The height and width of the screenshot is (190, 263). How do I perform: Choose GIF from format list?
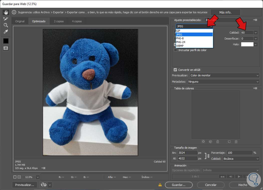click(194, 31)
